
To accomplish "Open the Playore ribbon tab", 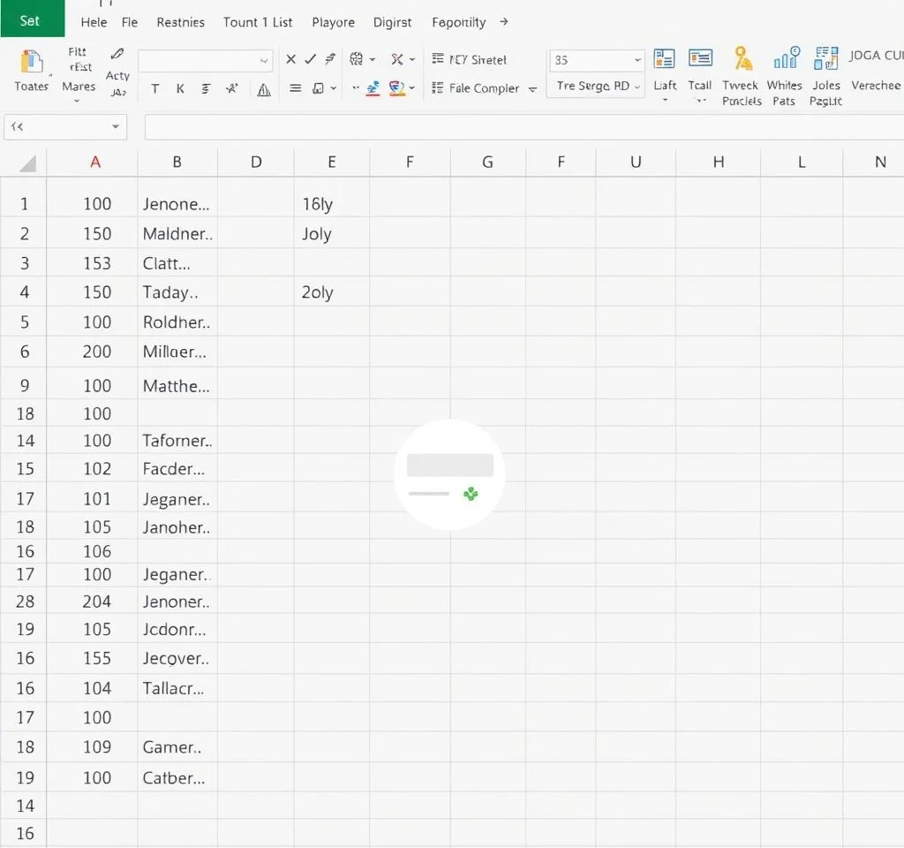I will tap(333, 22).
